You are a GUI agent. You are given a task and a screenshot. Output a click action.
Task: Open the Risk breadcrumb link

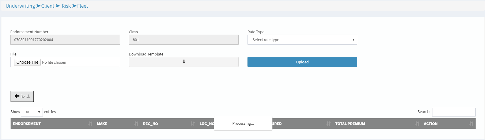click(x=66, y=6)
